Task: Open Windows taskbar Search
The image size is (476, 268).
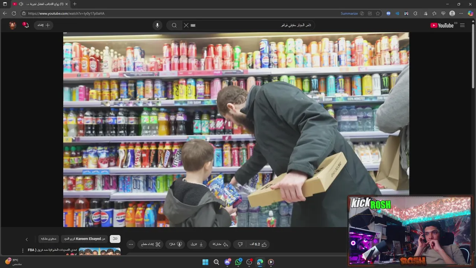Action: 216,262
